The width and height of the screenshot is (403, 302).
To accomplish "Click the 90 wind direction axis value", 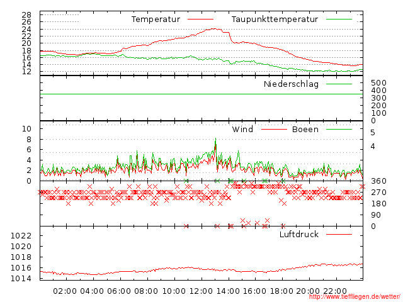I will click(376, 215).
